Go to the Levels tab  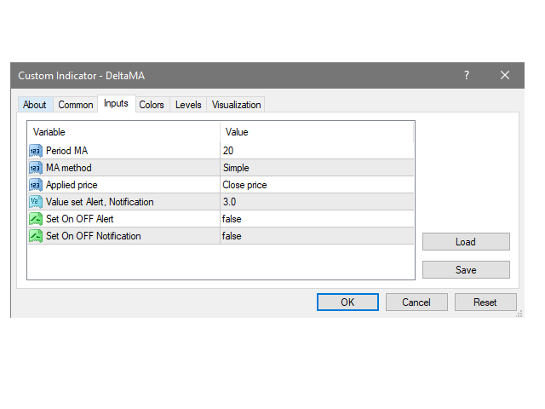tap(188, 105)
